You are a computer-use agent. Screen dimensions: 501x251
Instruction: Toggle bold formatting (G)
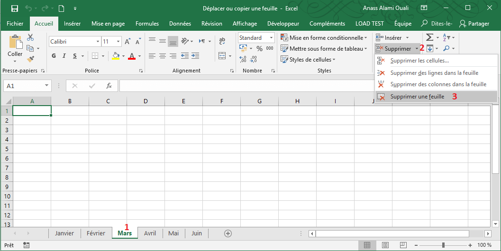(54, 56)
